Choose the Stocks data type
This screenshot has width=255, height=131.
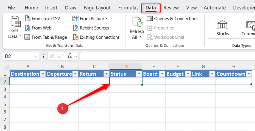[x=222, y=28]
